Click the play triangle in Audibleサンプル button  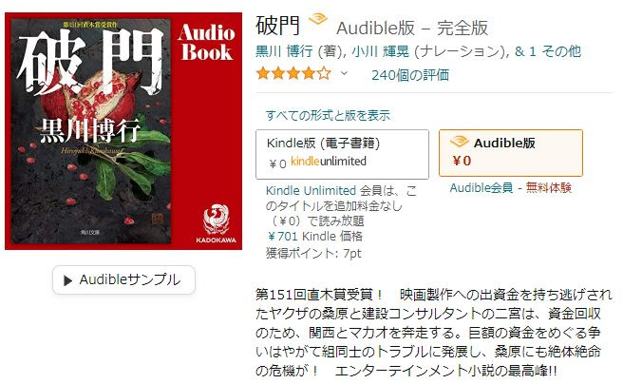point(68,280)
